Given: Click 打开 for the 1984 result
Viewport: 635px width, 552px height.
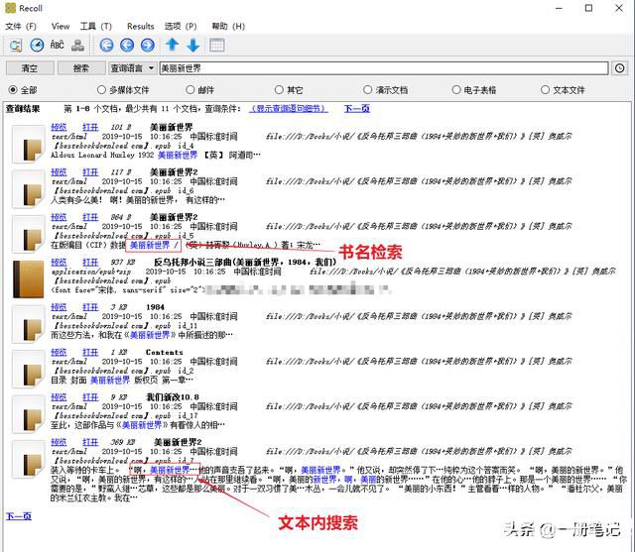Looking at the screenshot, I should (90, 307).
